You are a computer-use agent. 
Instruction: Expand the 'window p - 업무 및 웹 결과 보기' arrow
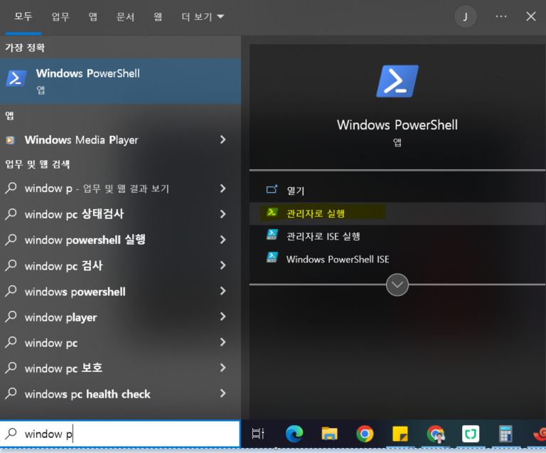223,188
